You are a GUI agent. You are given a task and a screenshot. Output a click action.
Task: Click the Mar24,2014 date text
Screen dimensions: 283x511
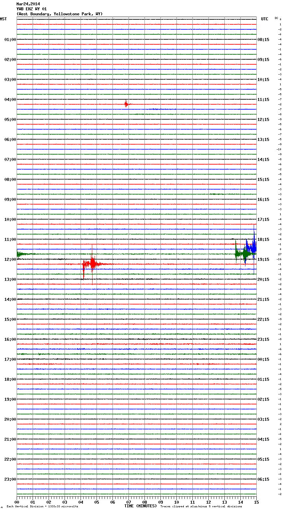point(28,4)
